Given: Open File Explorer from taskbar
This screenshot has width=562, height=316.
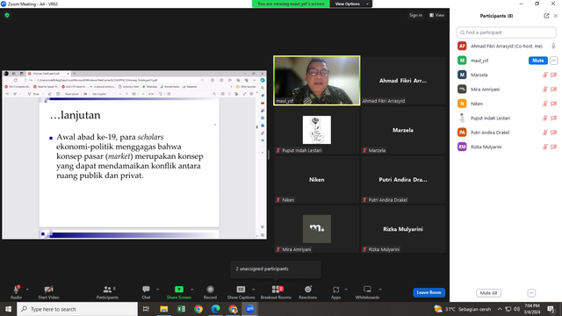Looking at the screenshot, I should (x=164, y=309).
